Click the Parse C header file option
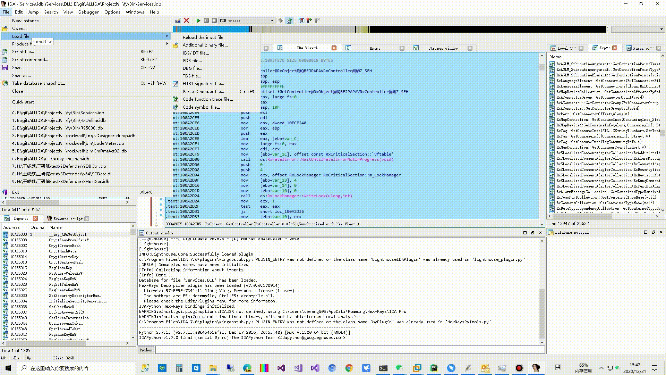This screenshot has height=375, width=666. pyautogui.click(x=203, y=92)
